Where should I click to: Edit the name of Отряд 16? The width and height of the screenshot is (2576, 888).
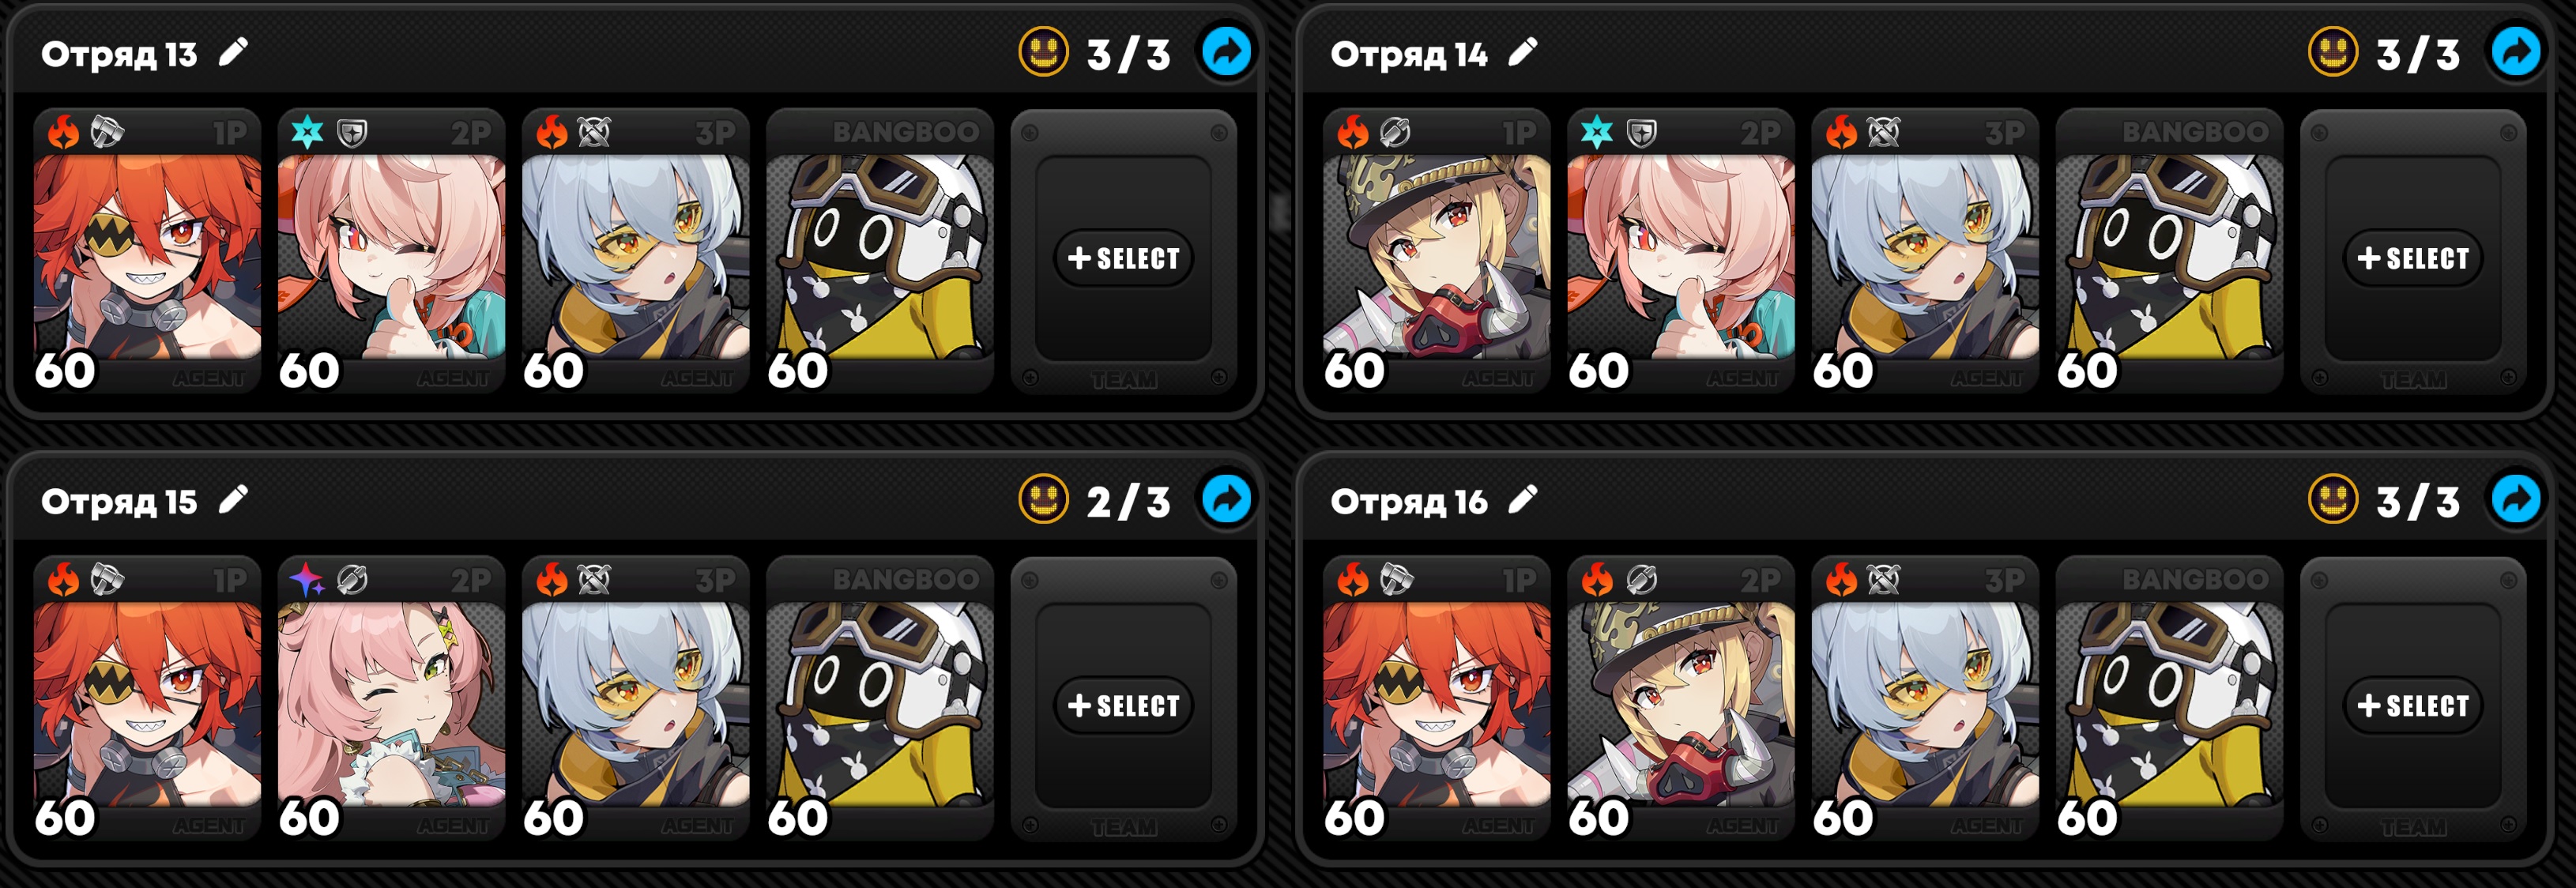coord(1522,499)
